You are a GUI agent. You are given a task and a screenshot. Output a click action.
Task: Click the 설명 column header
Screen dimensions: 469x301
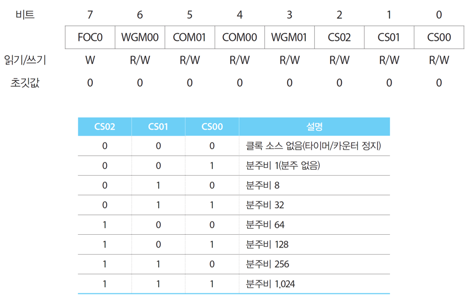click(x=315, y=126)
